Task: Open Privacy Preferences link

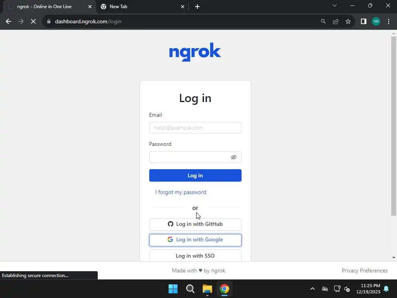Action: click(x=364, y=270)
